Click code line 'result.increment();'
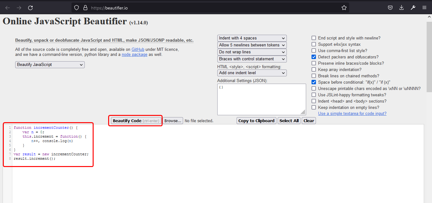Screen dimensions: 432x203 [34, 158]
